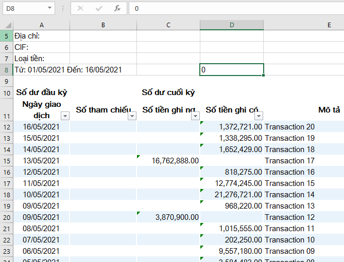Click the Cancel X icon in formula bar

tap(80, 8)
